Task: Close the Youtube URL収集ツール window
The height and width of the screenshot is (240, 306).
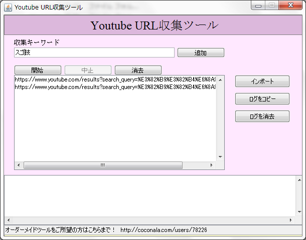Action: pyautogui.click(x=290, y=5)
